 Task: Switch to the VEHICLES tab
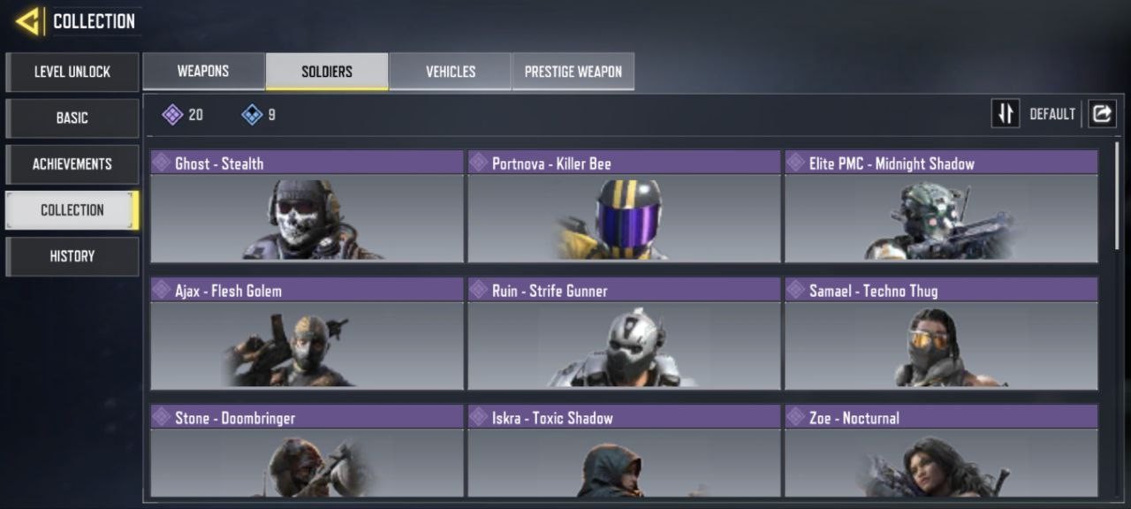click(451, 72)
